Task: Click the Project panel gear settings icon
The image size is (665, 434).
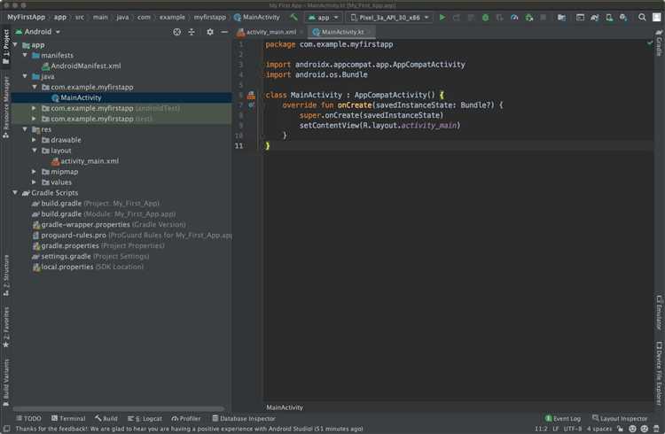Action: [x=210, y=32]
